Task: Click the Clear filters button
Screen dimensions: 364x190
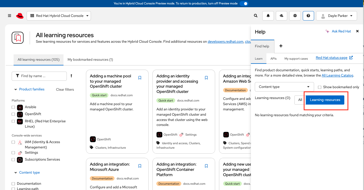Action: [65, 90]
